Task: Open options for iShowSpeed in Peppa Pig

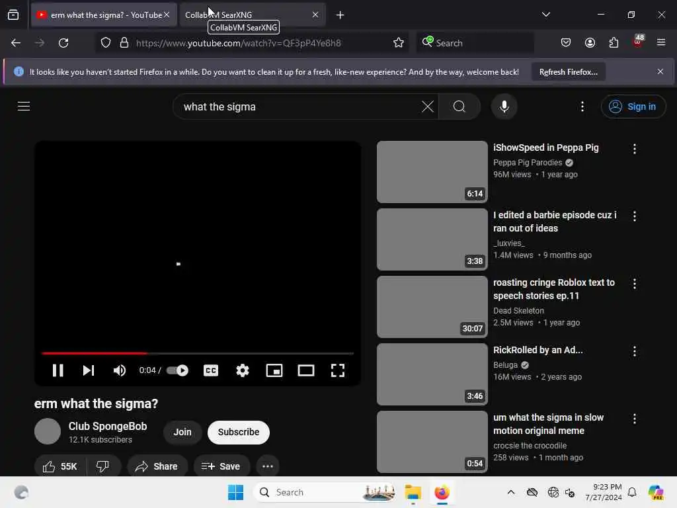Action: pos(634,149)
